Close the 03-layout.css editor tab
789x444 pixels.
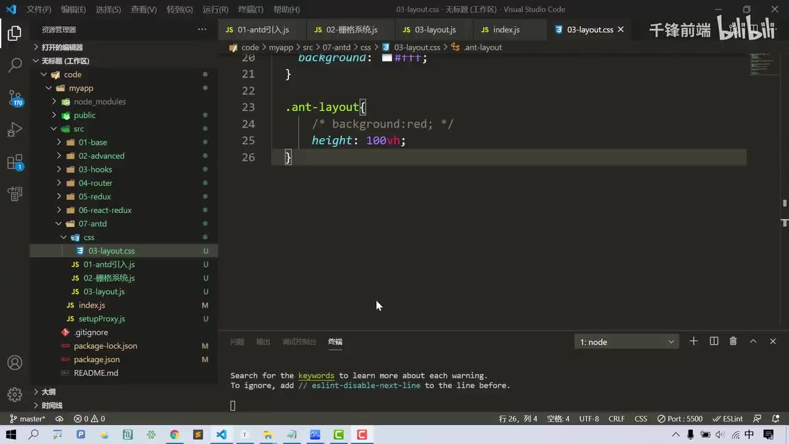tap(621, 30)
